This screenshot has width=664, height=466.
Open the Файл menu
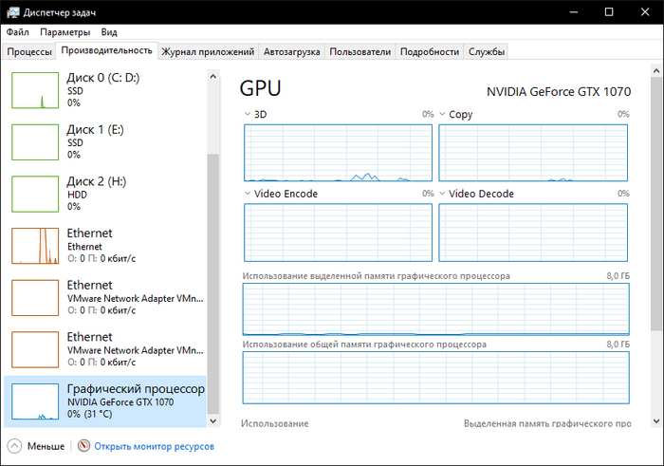tap(17, 31)
